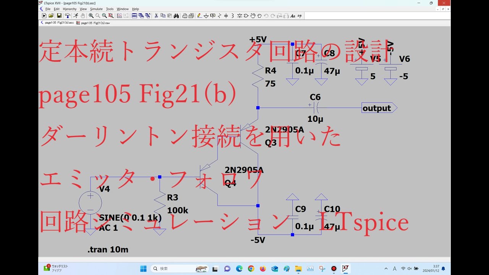This screenshot has height=275, width=489.
Task: Open the View menu
Action: 83,9
